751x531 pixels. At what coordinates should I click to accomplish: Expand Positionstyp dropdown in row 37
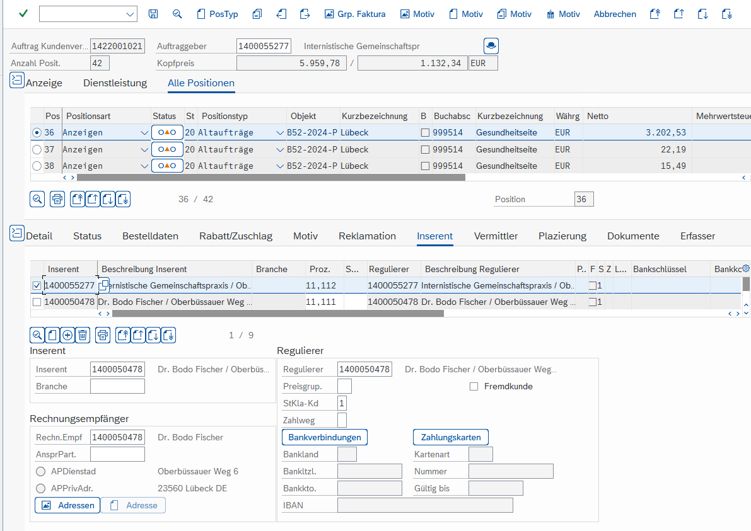(280, 149)
